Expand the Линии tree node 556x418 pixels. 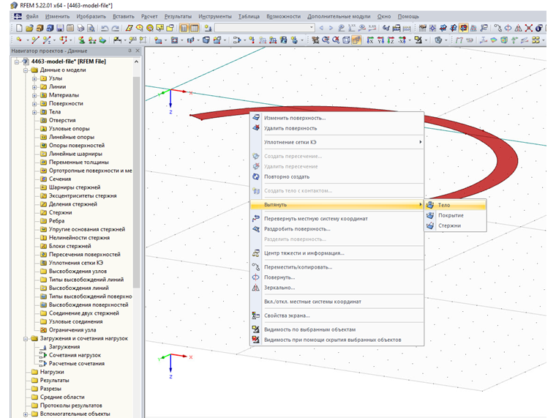[x=34, y=87]
